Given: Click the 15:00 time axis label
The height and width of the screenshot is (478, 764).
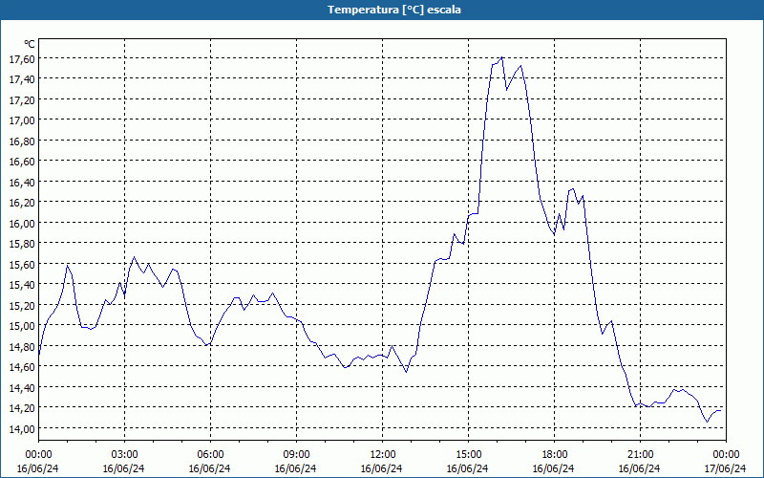Looking at the screenshot, I should click(x=468, y=455).
